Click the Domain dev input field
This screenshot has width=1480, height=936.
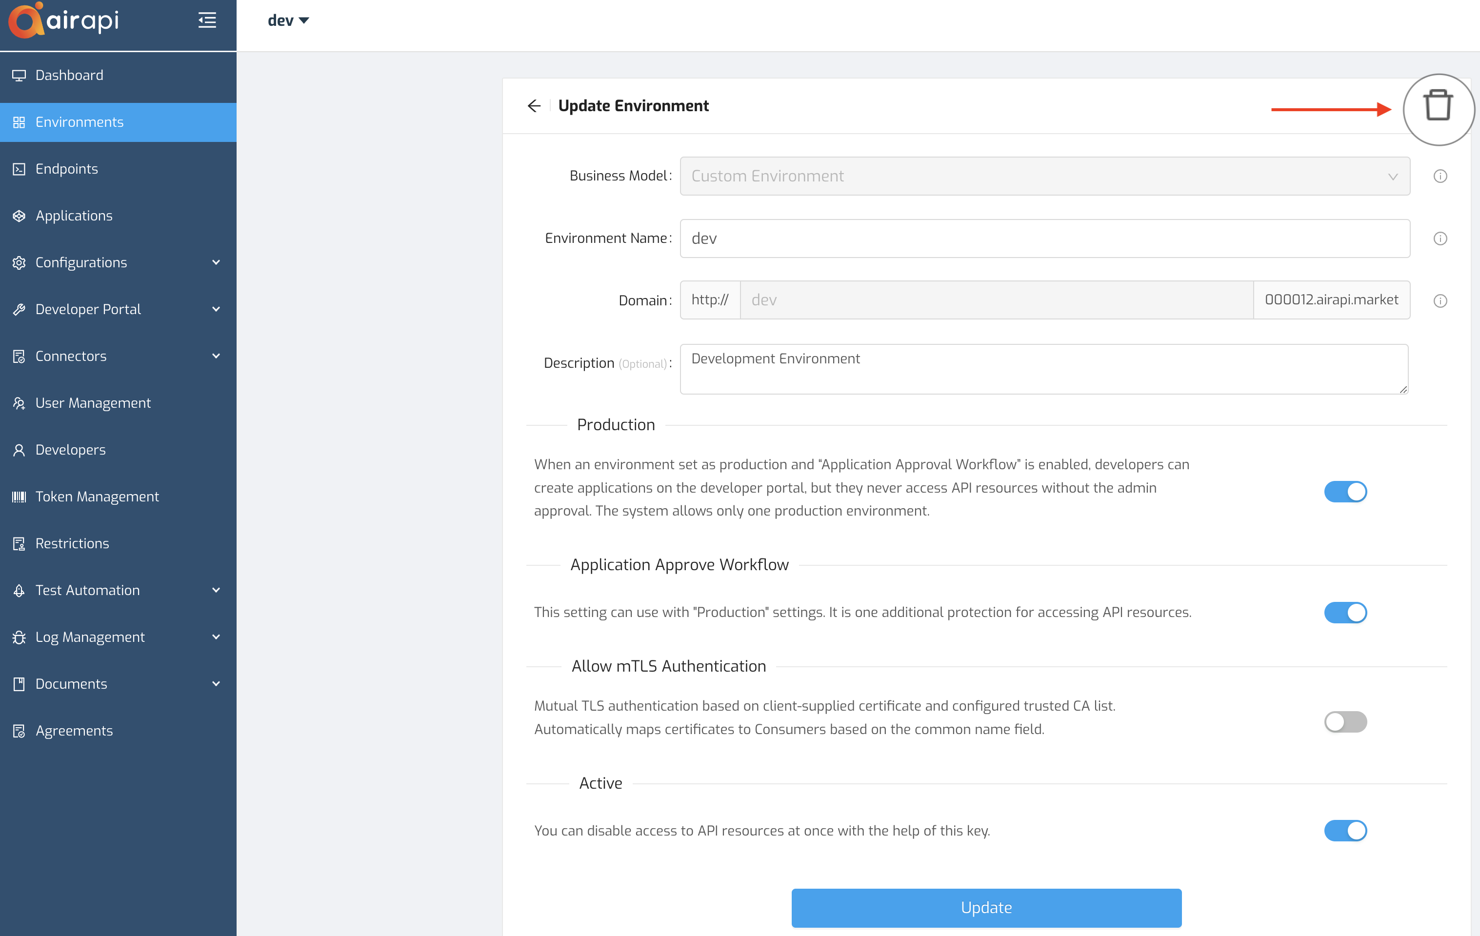[996, 300]
